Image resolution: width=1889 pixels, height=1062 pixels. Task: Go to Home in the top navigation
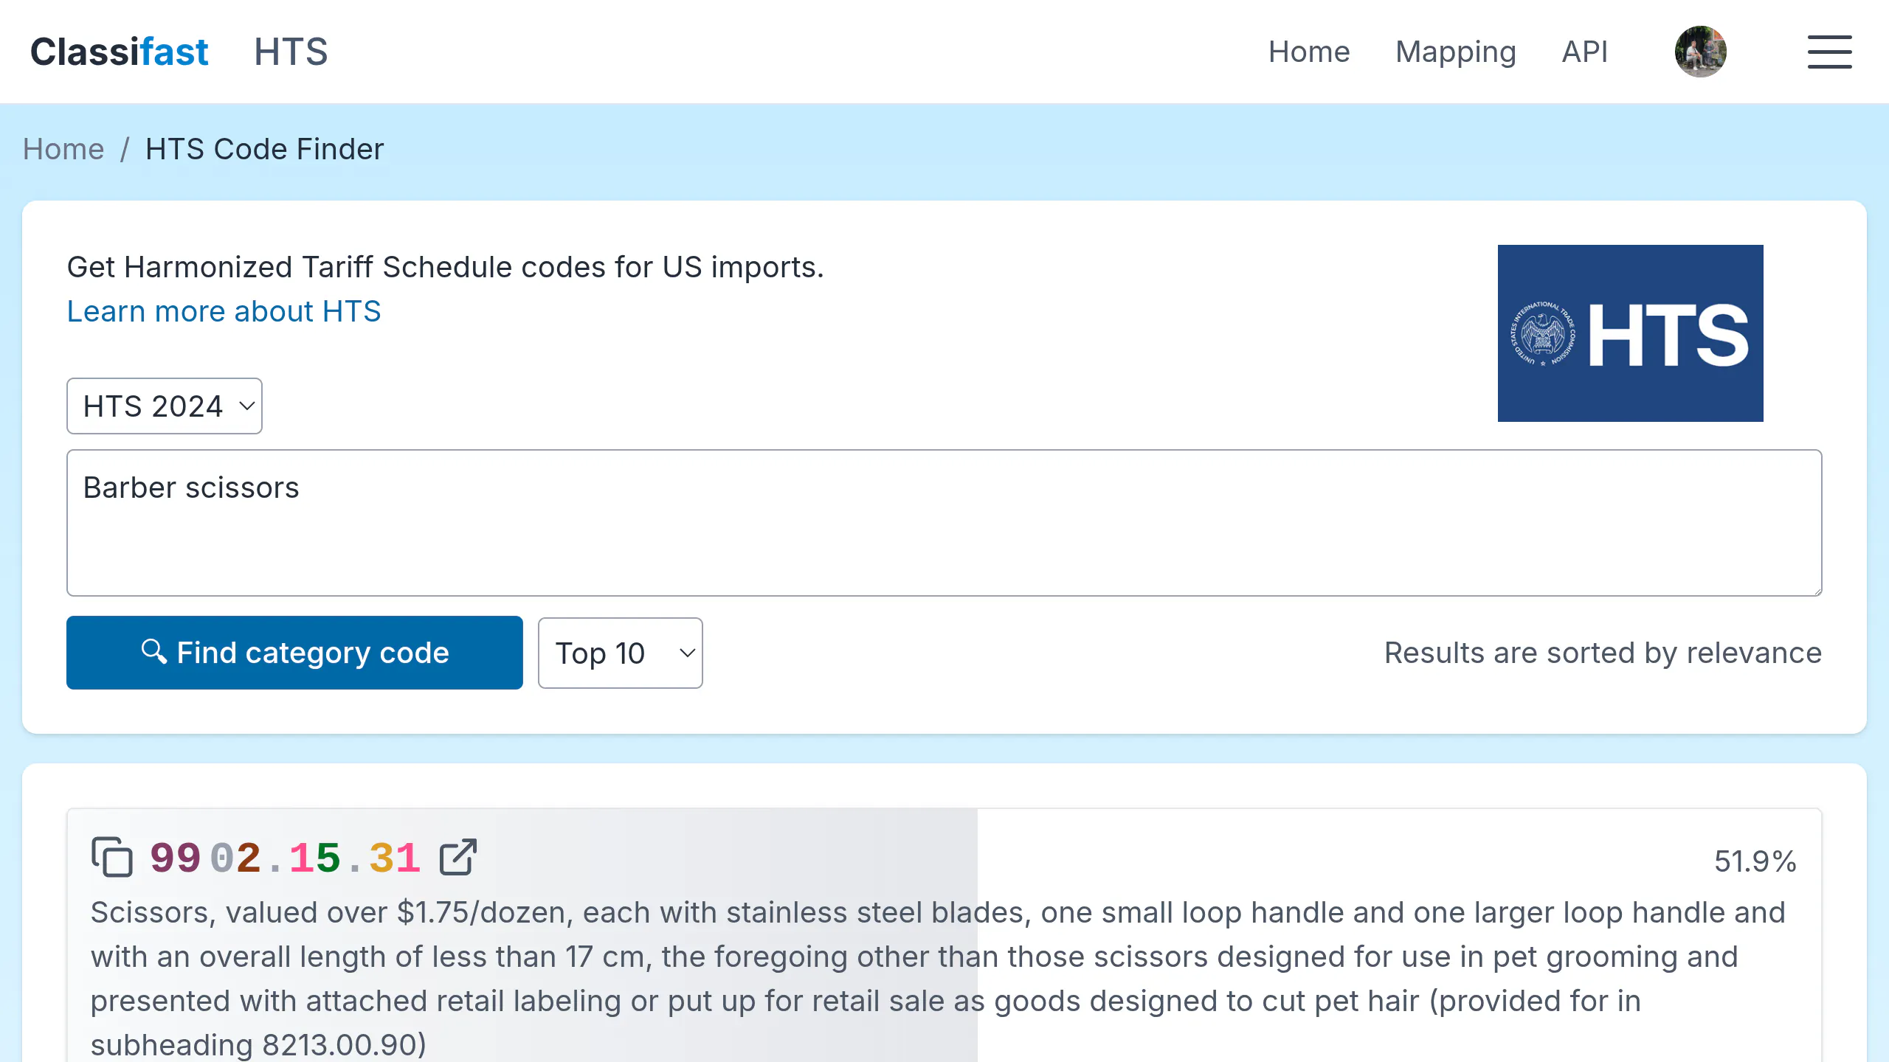click(x=1309, y=52)
